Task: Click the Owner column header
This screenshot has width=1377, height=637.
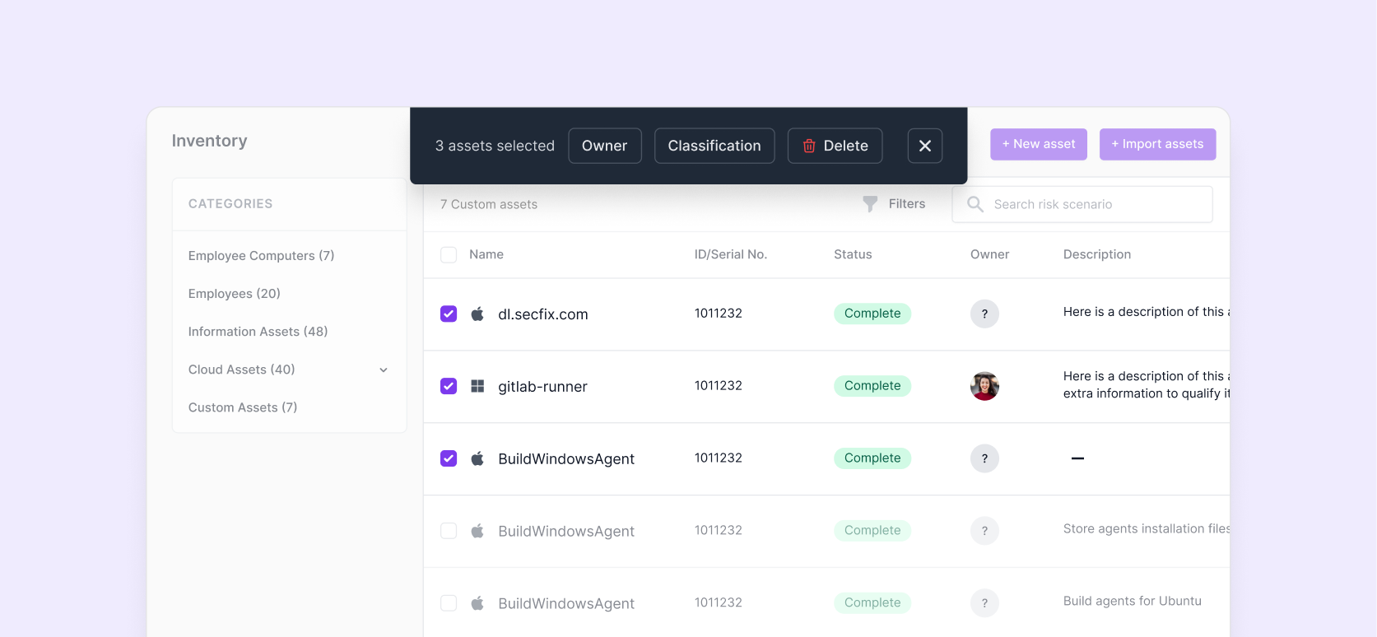Action: [x=989, y=255]
